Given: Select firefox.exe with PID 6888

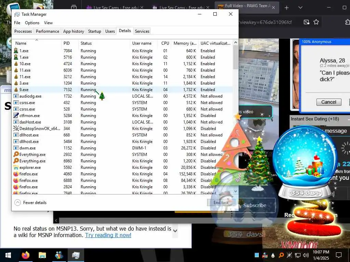Looking at the screenshot, I should tap(123, 180).
